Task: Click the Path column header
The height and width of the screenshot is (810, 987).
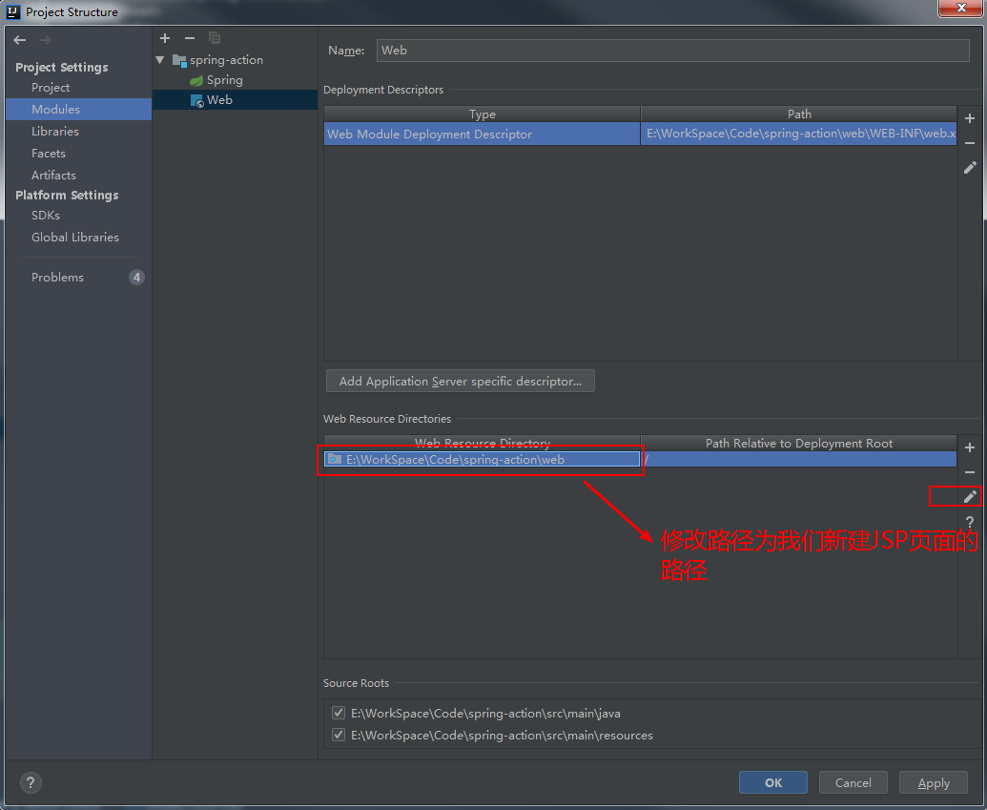Action: [x=799, y=114]
